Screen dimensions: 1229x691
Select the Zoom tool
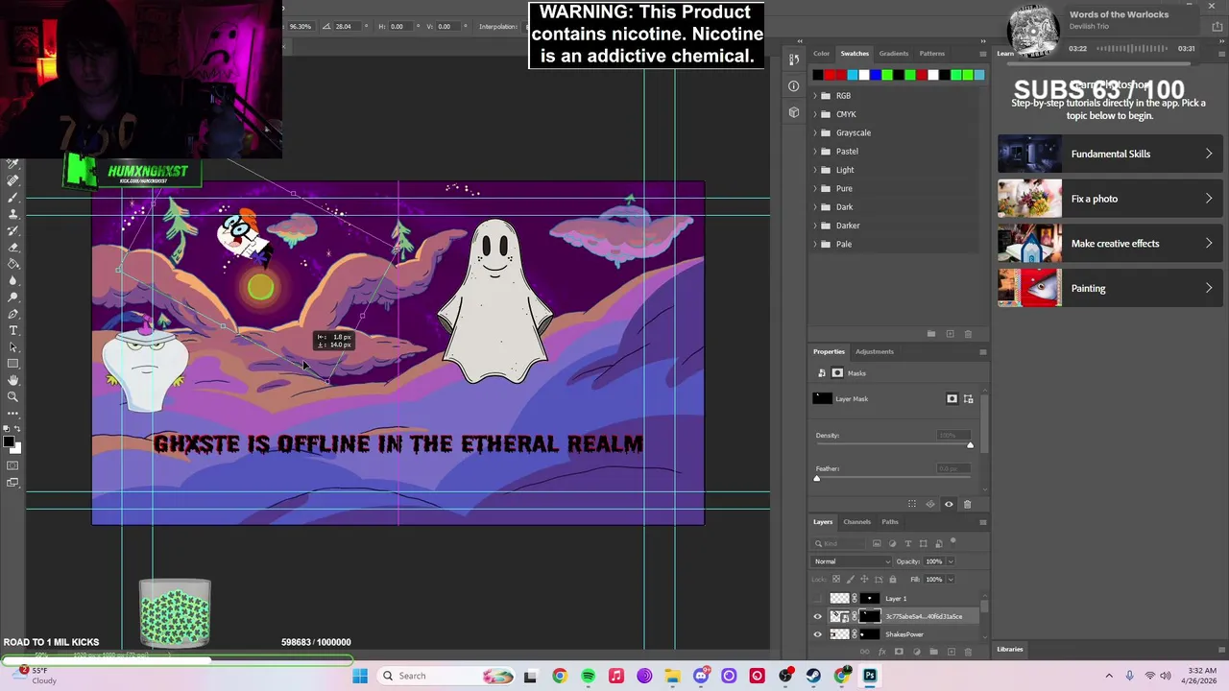[x=13, y=396]
